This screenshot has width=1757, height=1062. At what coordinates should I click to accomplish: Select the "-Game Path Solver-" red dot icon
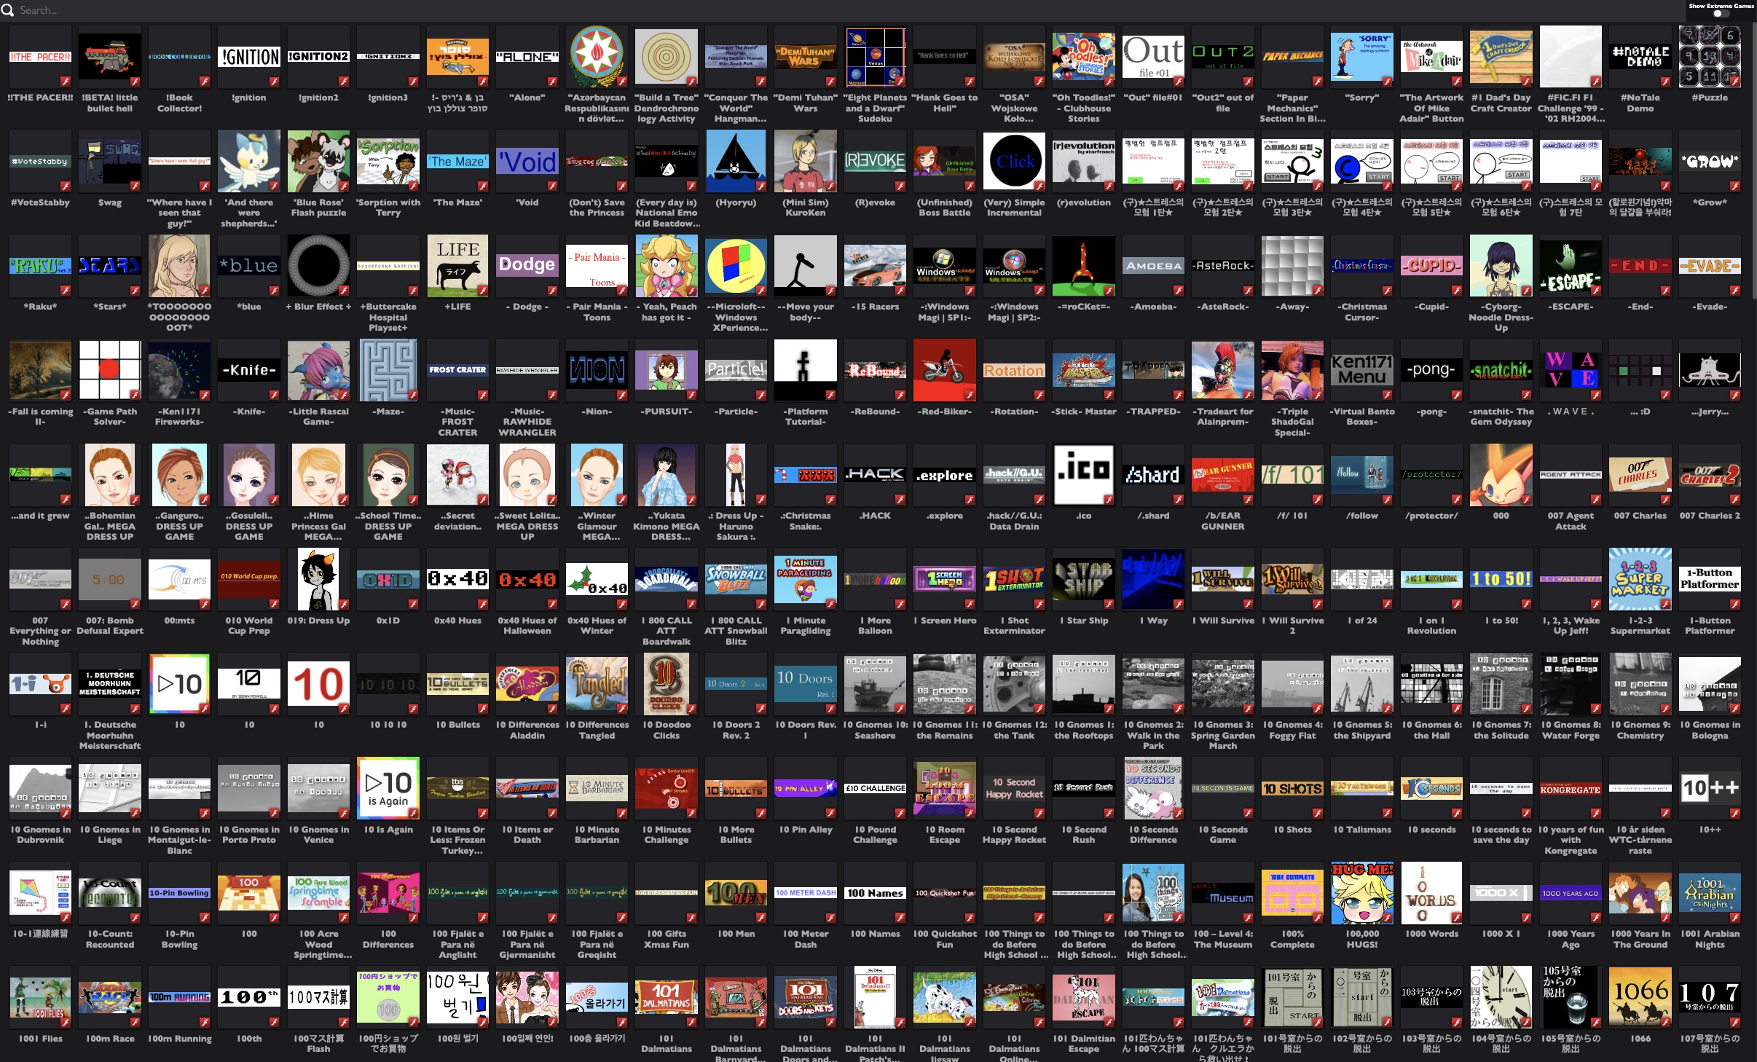(x=109, y=370)
